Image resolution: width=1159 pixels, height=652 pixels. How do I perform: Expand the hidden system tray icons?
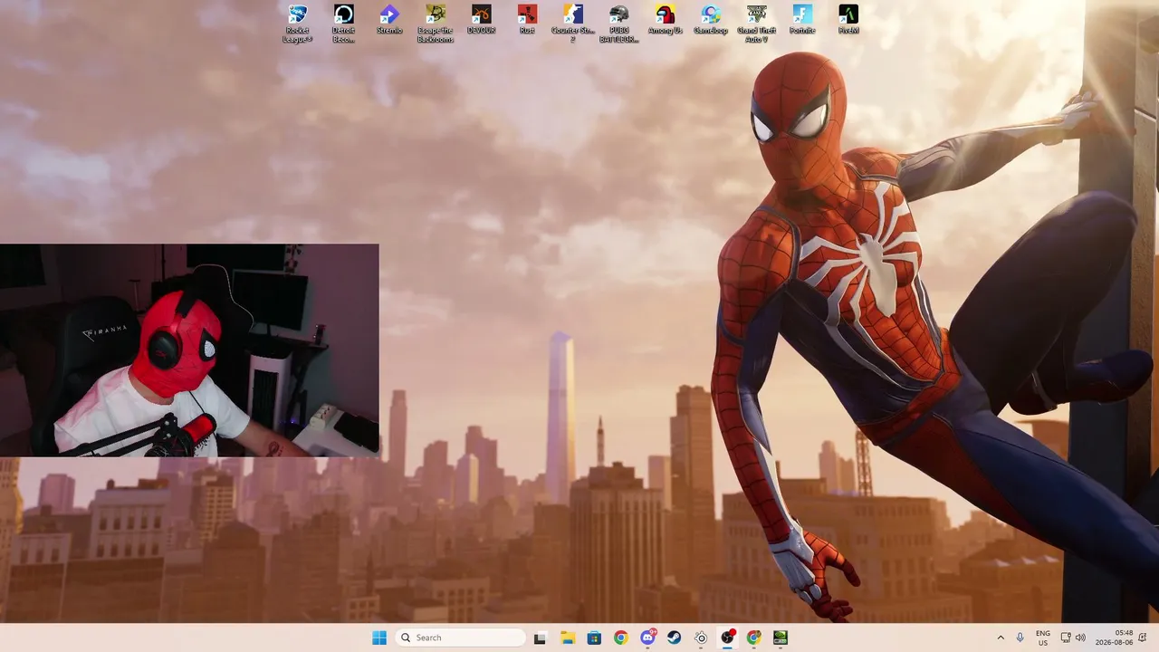pos(1001,638)
